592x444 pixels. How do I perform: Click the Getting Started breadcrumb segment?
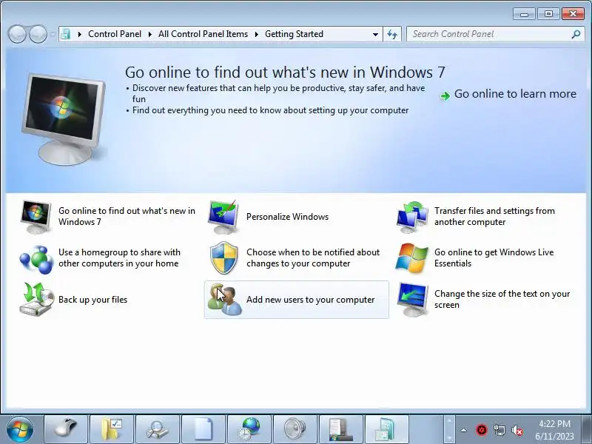pos(294,34)
